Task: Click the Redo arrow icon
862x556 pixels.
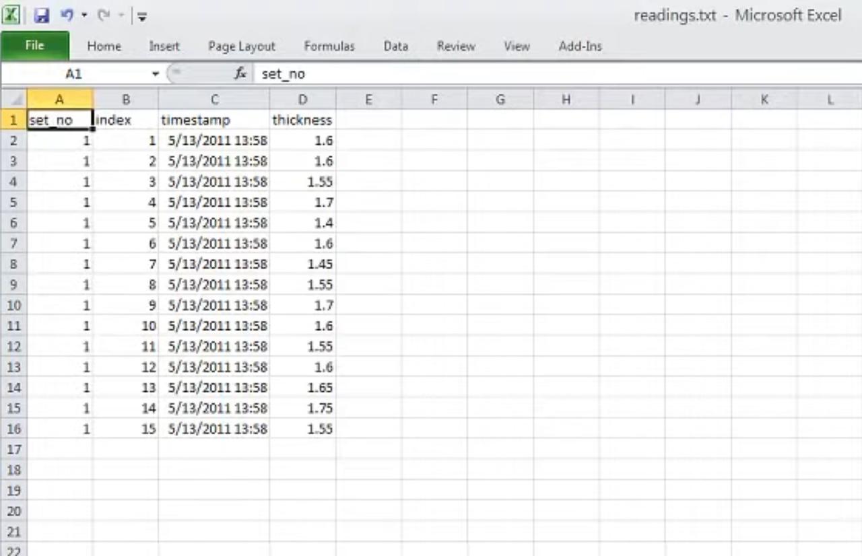Action: pyautogui.click(x=103, y=15)
